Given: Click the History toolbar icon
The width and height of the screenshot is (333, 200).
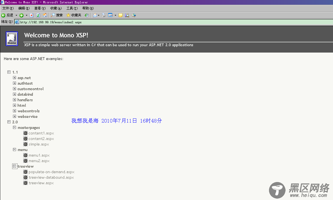Looking at the screenshot, I should pos(87,15).
